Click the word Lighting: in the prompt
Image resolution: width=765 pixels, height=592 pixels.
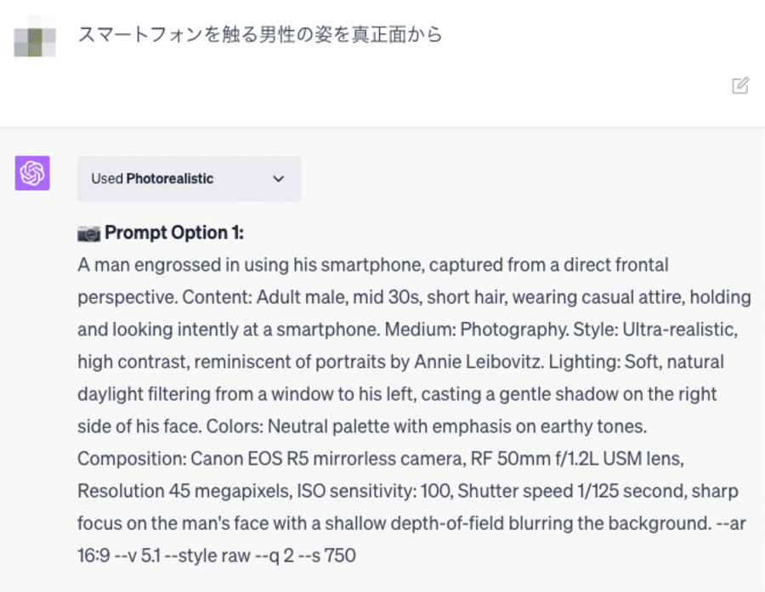(x=584, y=362)
